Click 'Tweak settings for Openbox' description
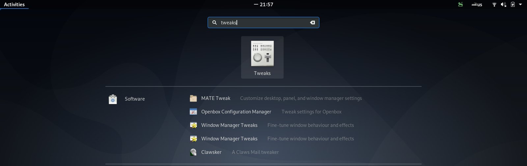527x166 pixels. 312,112
